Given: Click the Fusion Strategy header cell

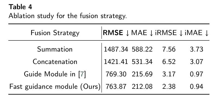Looking at the screenshot, I should [x=55, y=33].
